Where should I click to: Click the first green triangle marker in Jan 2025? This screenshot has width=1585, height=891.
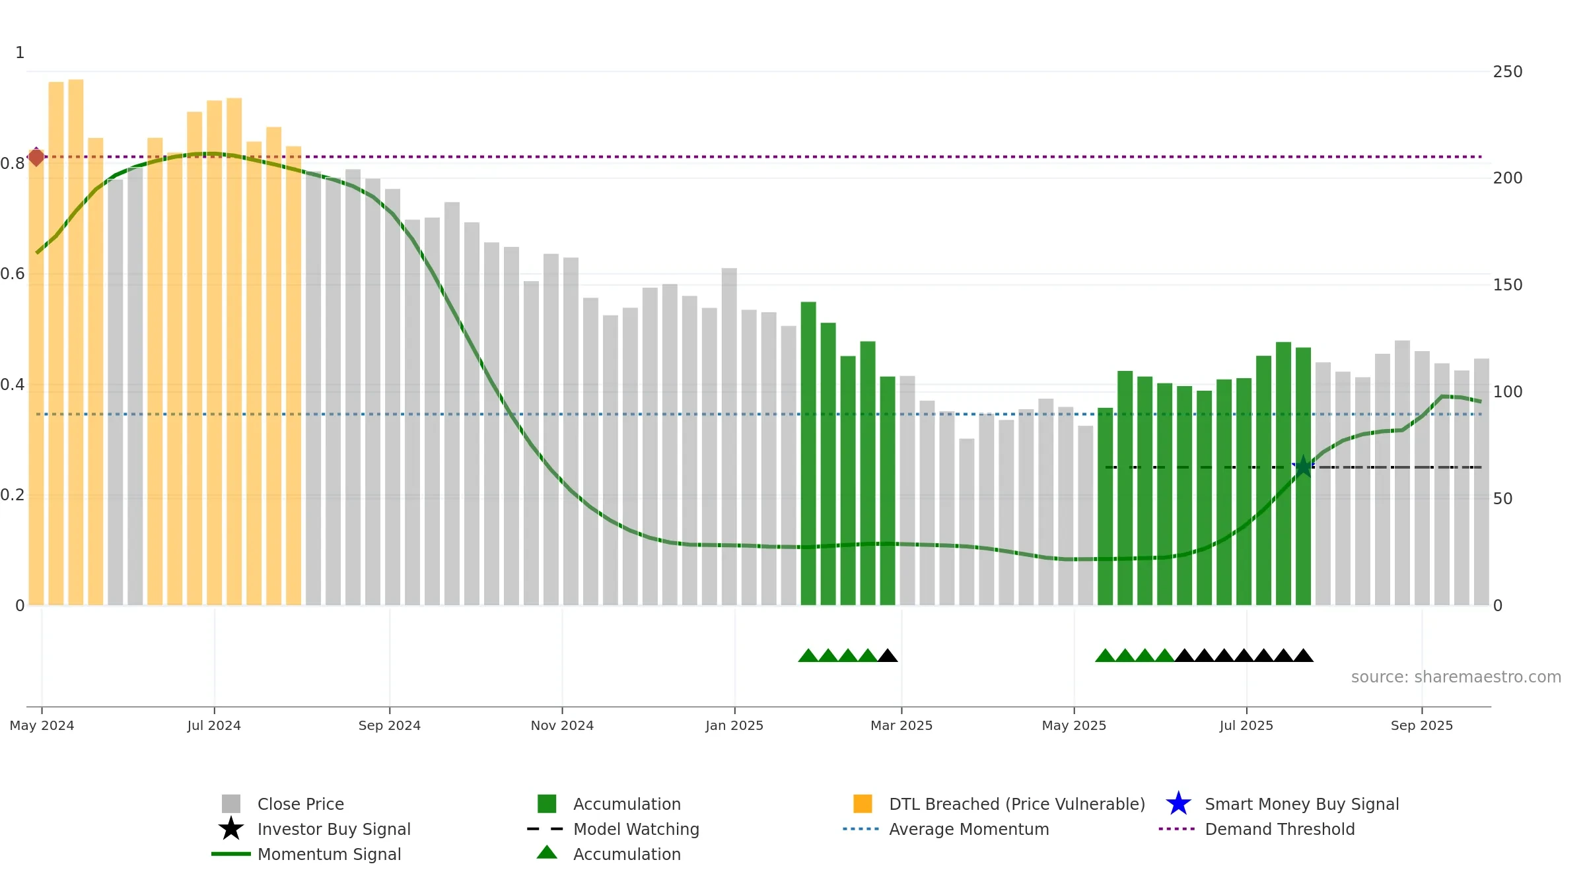tap(808, 655)
